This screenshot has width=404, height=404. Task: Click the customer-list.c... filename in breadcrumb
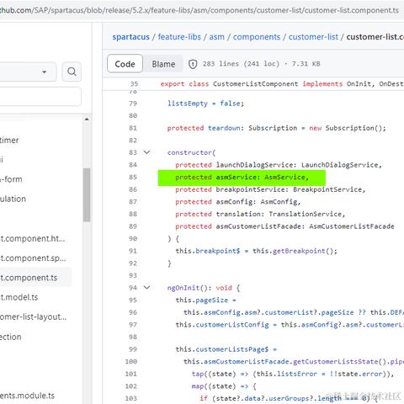click(375, 37)
